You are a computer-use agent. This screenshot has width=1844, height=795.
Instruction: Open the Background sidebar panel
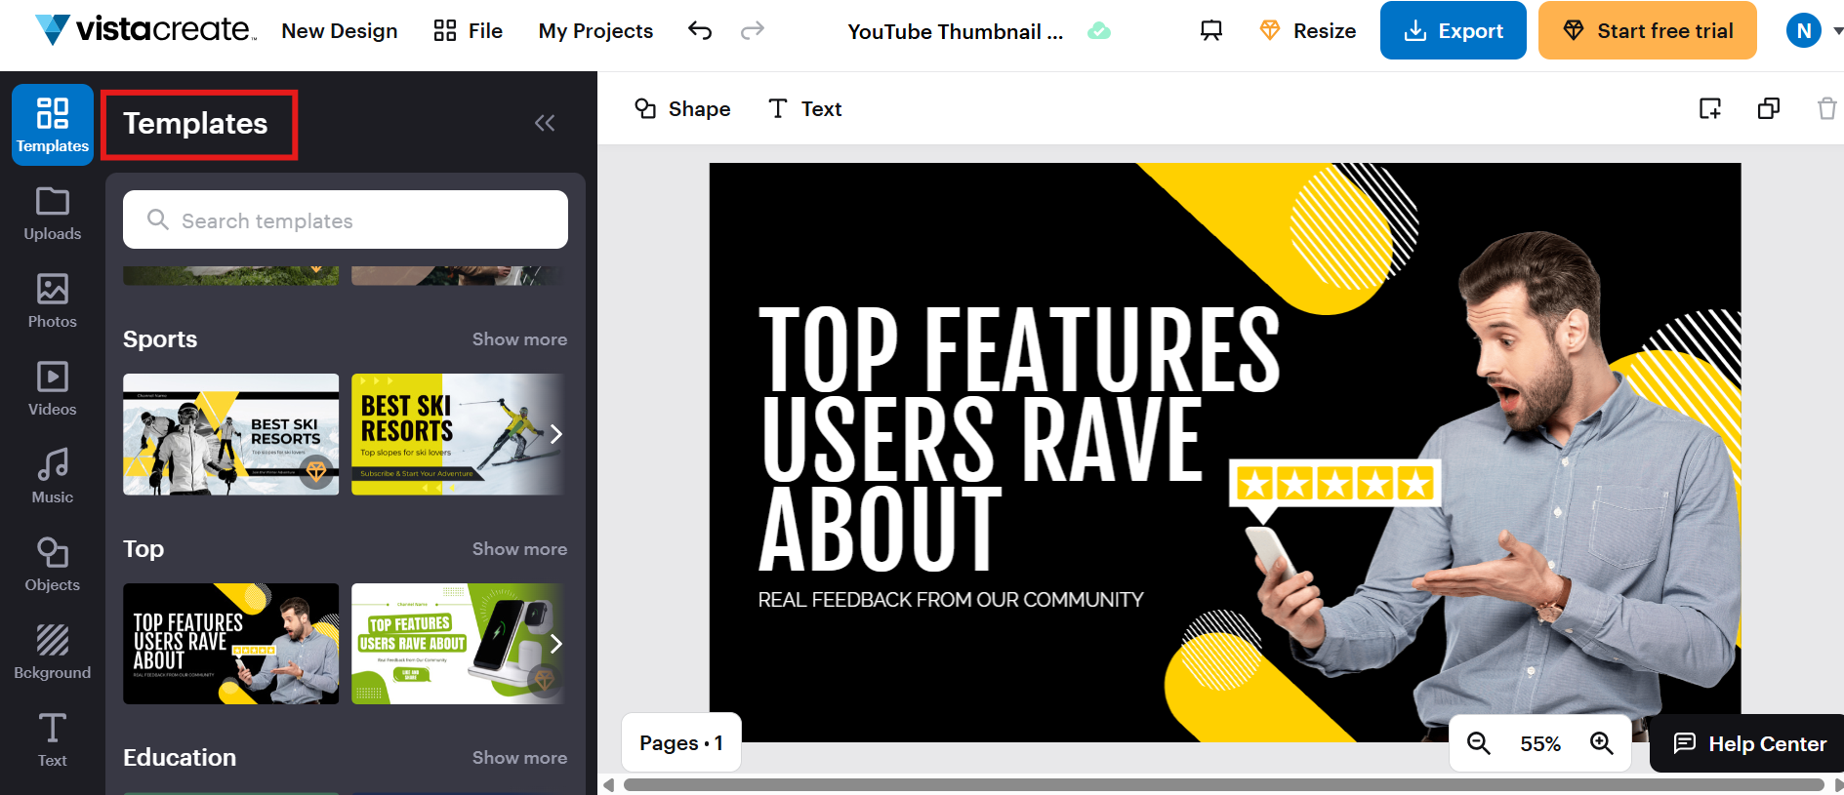53,653
